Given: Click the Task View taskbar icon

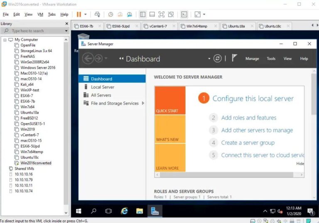Looking at the screenshot, I should click(x=108, y=211).
